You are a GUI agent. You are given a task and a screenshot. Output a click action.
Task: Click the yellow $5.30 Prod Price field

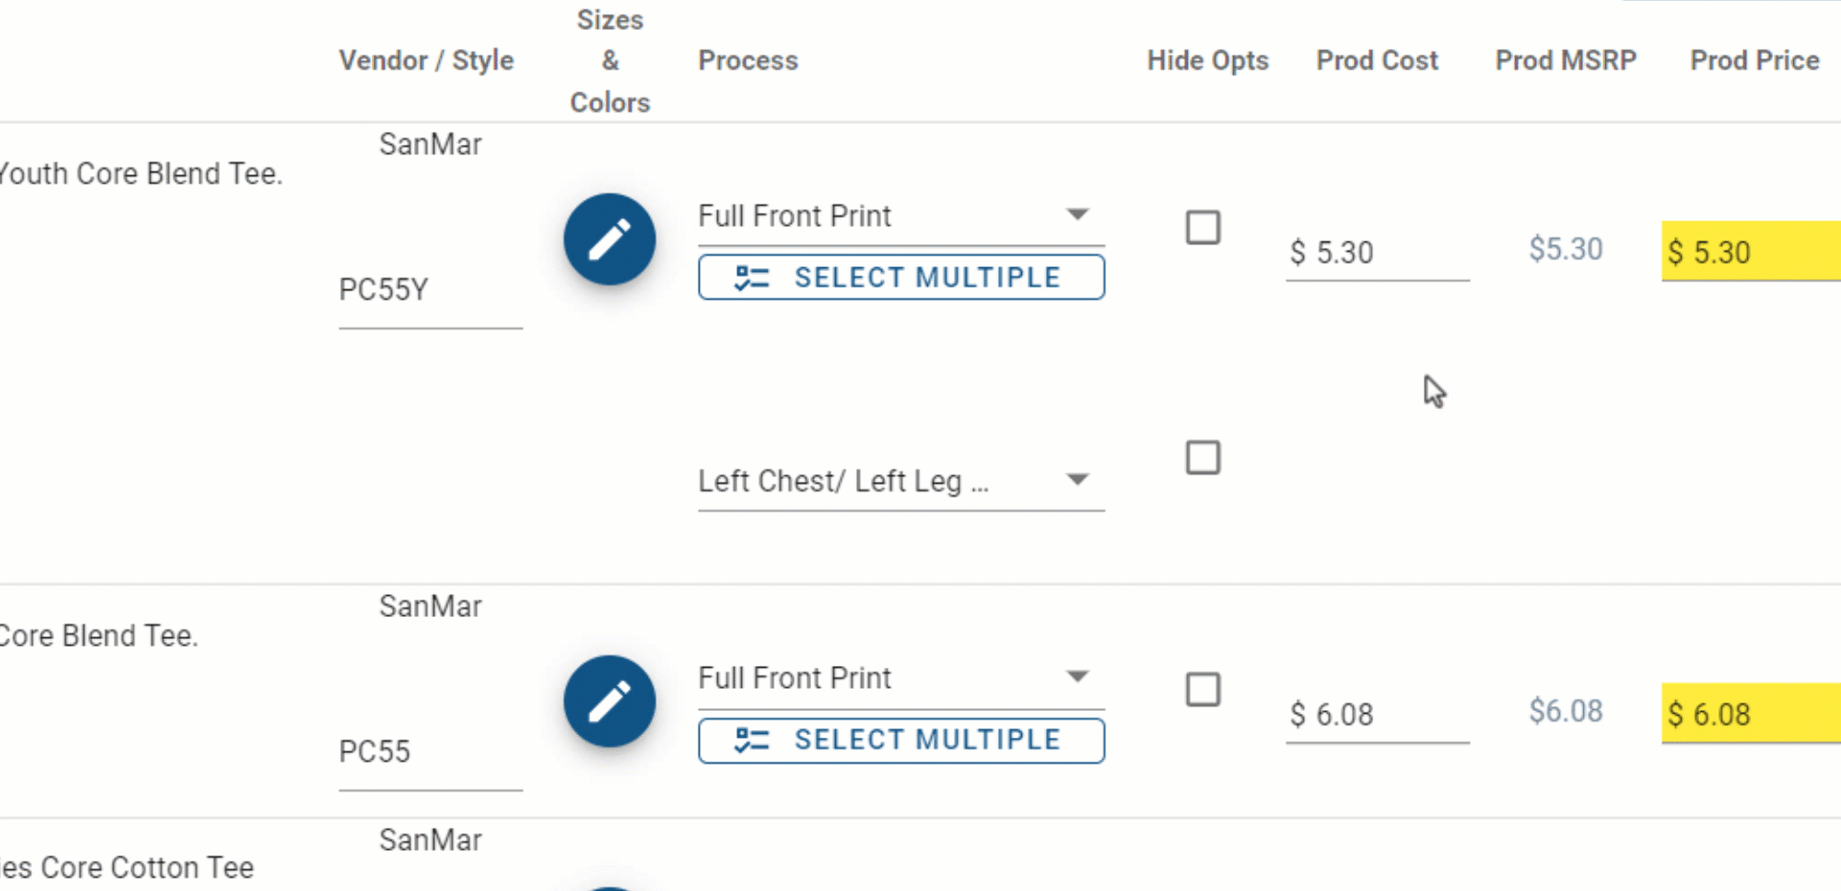point(1751,252)
